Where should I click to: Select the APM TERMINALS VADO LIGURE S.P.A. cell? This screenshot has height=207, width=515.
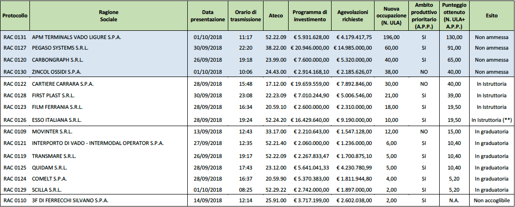point(77,38)
